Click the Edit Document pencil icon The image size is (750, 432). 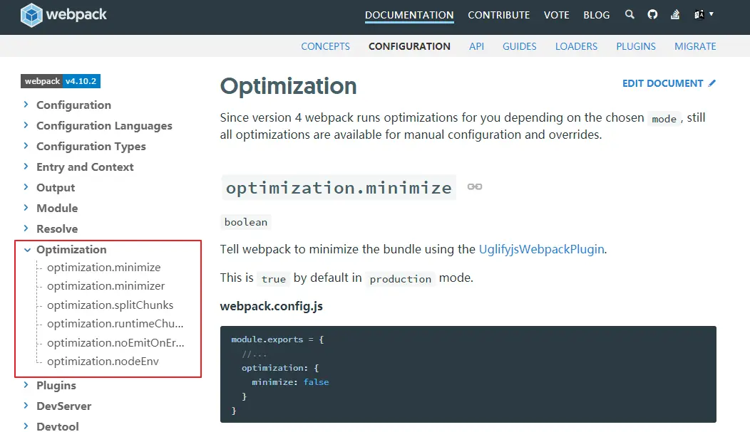[x=710, y=83]
